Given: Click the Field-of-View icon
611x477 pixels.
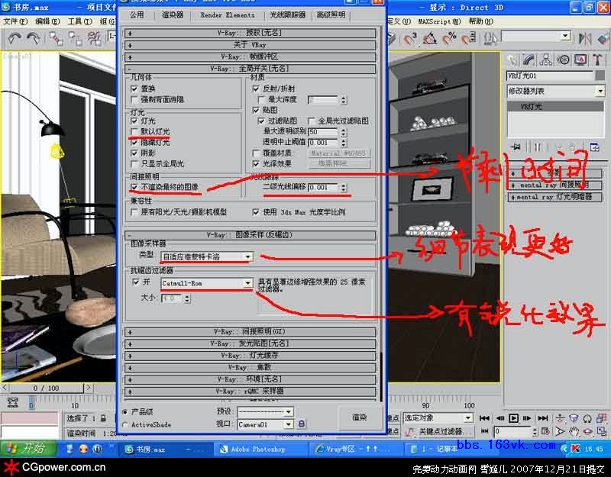Looking at the screenshot, I should (560, 431).
